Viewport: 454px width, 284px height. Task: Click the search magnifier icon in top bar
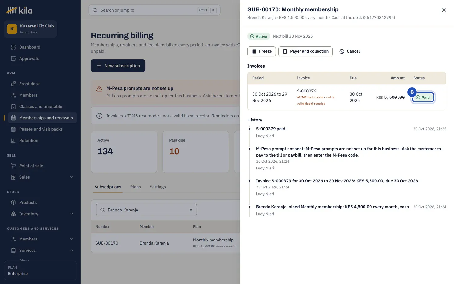95,10
